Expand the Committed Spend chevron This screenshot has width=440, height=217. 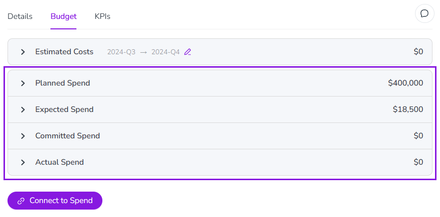tap(23, 136)
